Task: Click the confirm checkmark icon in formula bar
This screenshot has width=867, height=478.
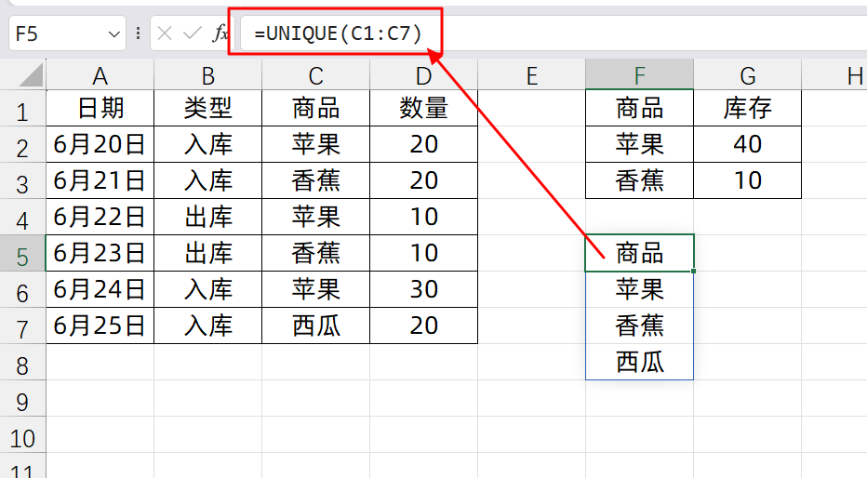Action: coord(192,33)
